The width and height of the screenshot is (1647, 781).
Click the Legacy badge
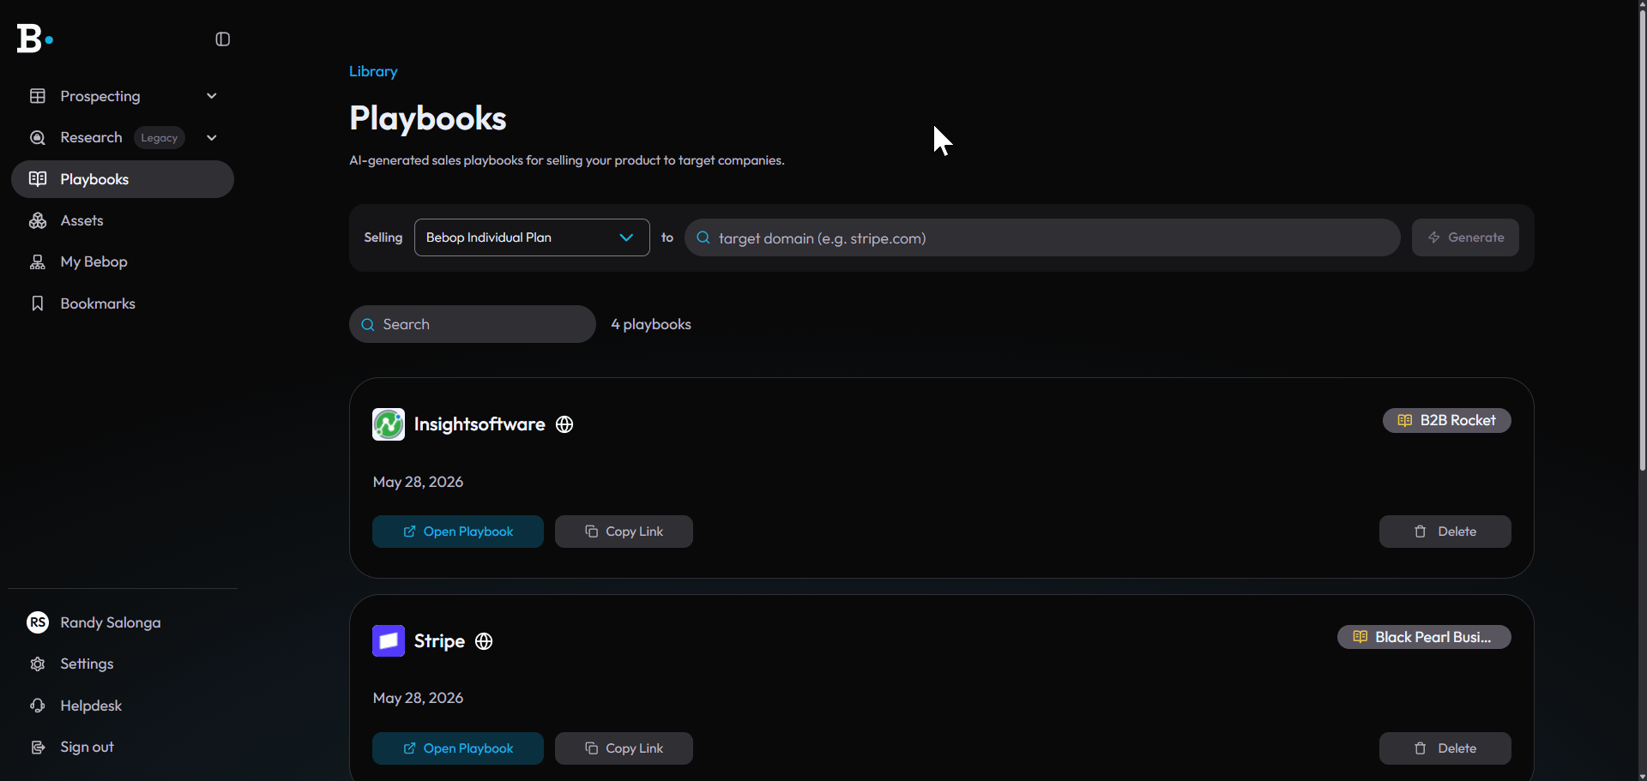160,138
